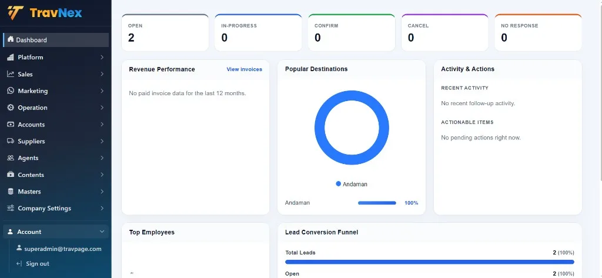The width and height of the screenshot is (602, 278).
Task: Click the Dashboard home icon
Action: (11, 39)
